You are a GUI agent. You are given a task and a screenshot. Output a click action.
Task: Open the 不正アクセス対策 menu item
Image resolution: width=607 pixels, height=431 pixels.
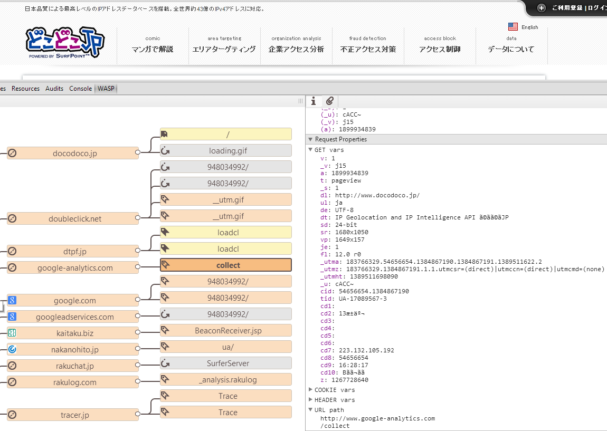click(x=368, y=45)
